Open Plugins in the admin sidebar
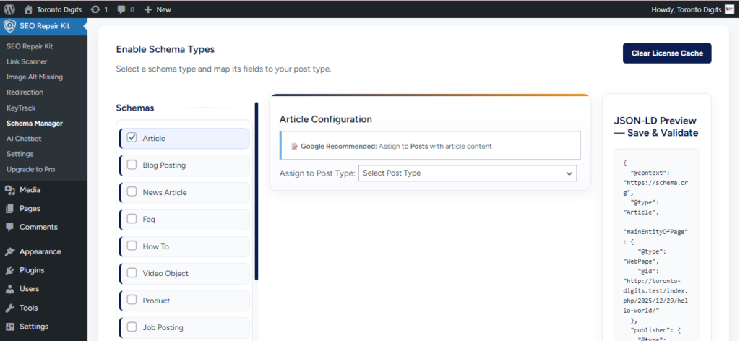This screenshot has width=740, height=341. 32,270
